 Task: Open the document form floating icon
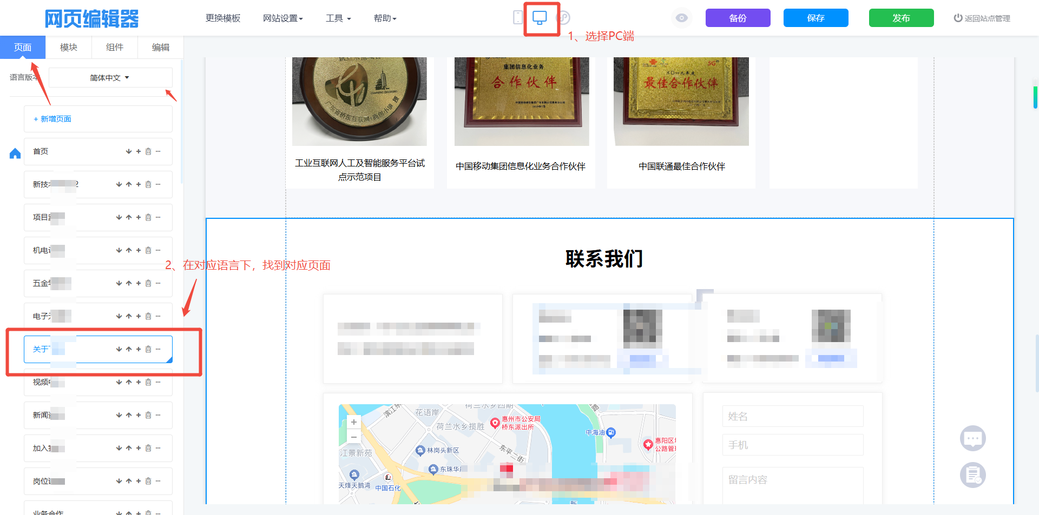pos(972,475)
